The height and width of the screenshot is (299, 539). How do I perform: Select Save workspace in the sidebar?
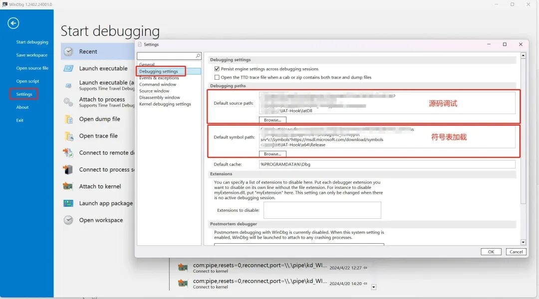31,55
